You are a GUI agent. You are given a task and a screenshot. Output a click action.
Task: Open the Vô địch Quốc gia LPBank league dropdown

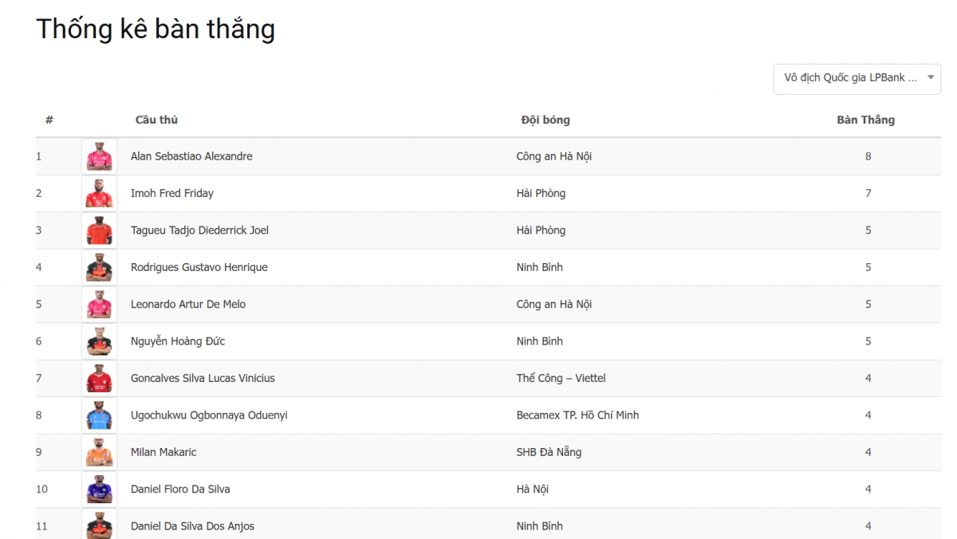pyautogui.click(x=857, y=78)
